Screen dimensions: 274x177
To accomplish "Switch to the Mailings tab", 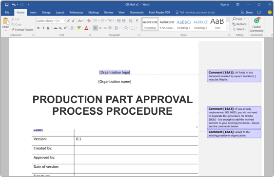I will point(94,12).
